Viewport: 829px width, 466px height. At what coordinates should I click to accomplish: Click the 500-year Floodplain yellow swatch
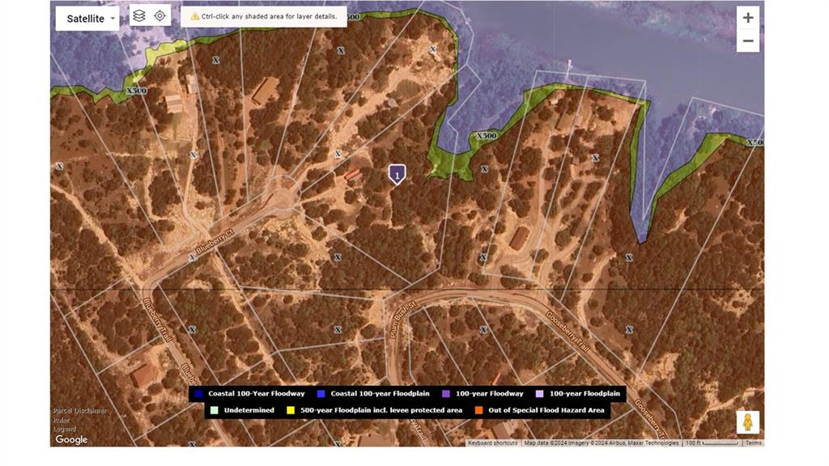pos(290,410)
